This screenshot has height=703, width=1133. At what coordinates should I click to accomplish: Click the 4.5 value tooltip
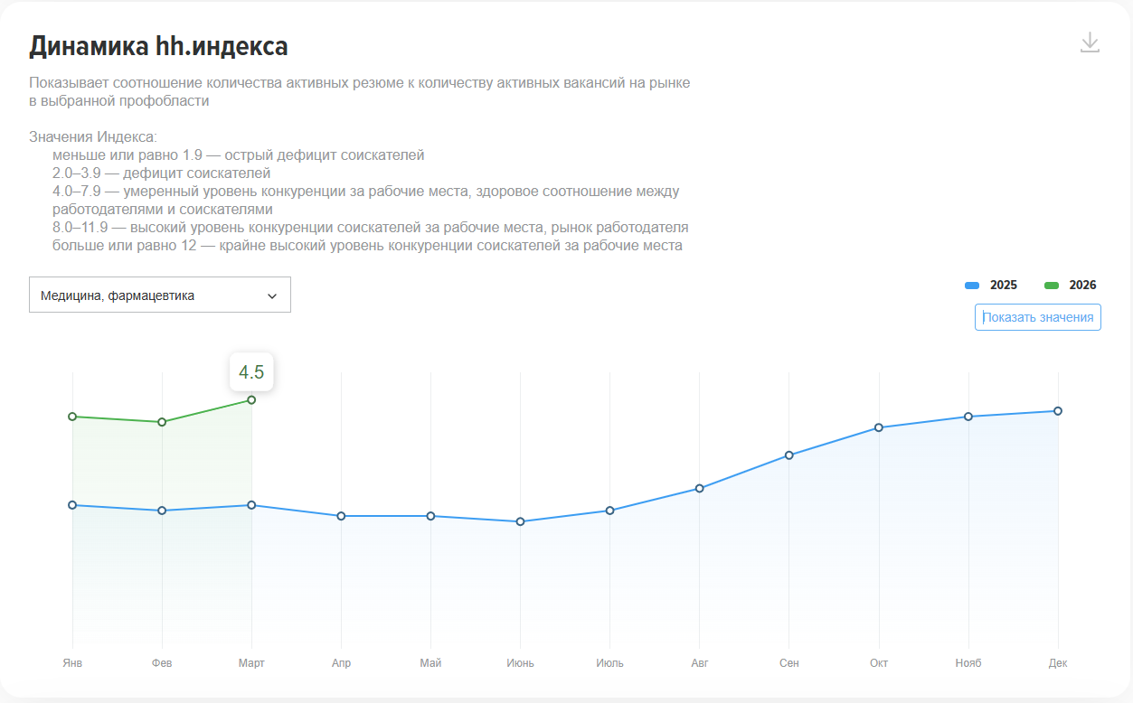251,372
